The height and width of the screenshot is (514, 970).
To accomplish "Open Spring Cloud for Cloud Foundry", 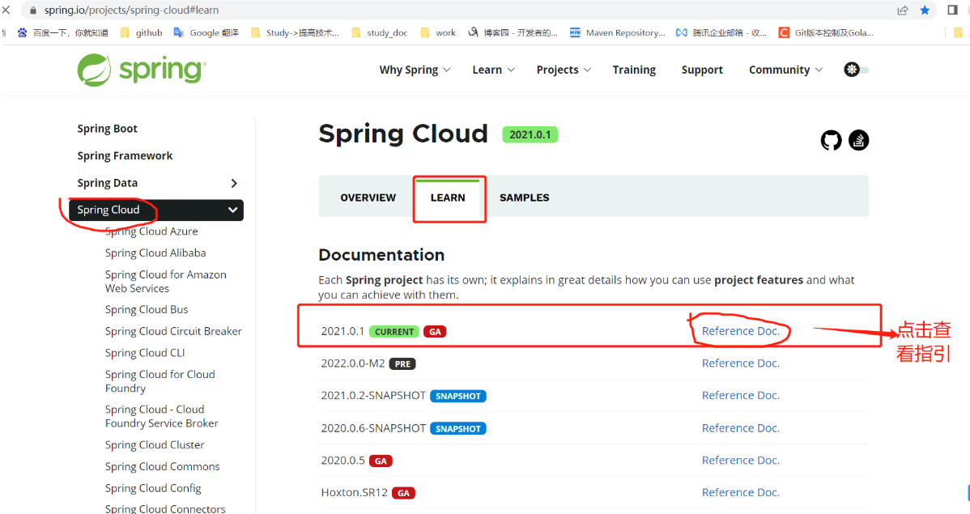I will click(x=160, y=381).
